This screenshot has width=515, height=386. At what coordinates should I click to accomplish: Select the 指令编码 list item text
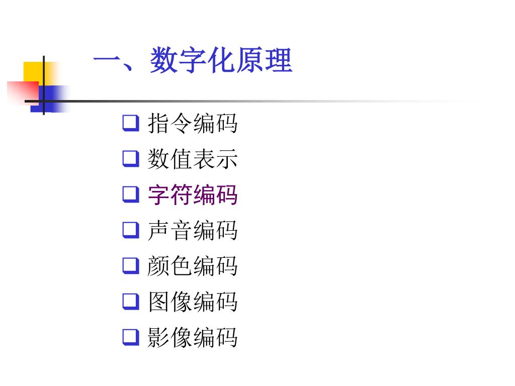pyautogui.click(x=193, y=123)
